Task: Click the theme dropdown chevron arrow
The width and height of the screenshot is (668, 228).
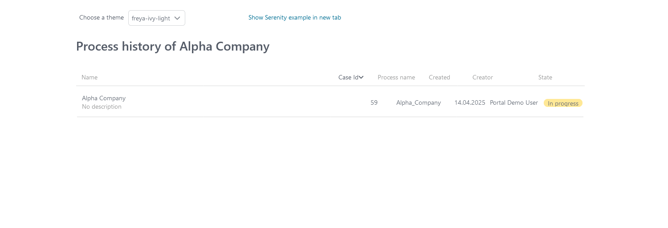Action: pyautogui.click(x=177, y=18)
